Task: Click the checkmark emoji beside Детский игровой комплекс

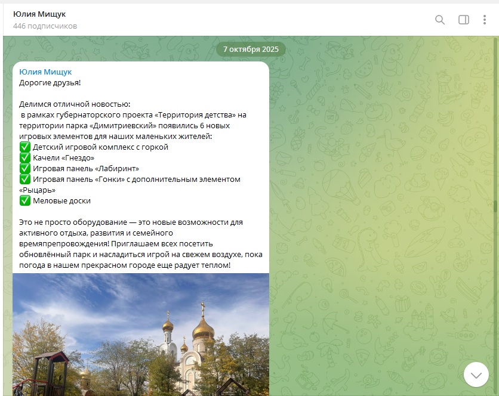Action: pyautogui.click(x=25, y=147)
